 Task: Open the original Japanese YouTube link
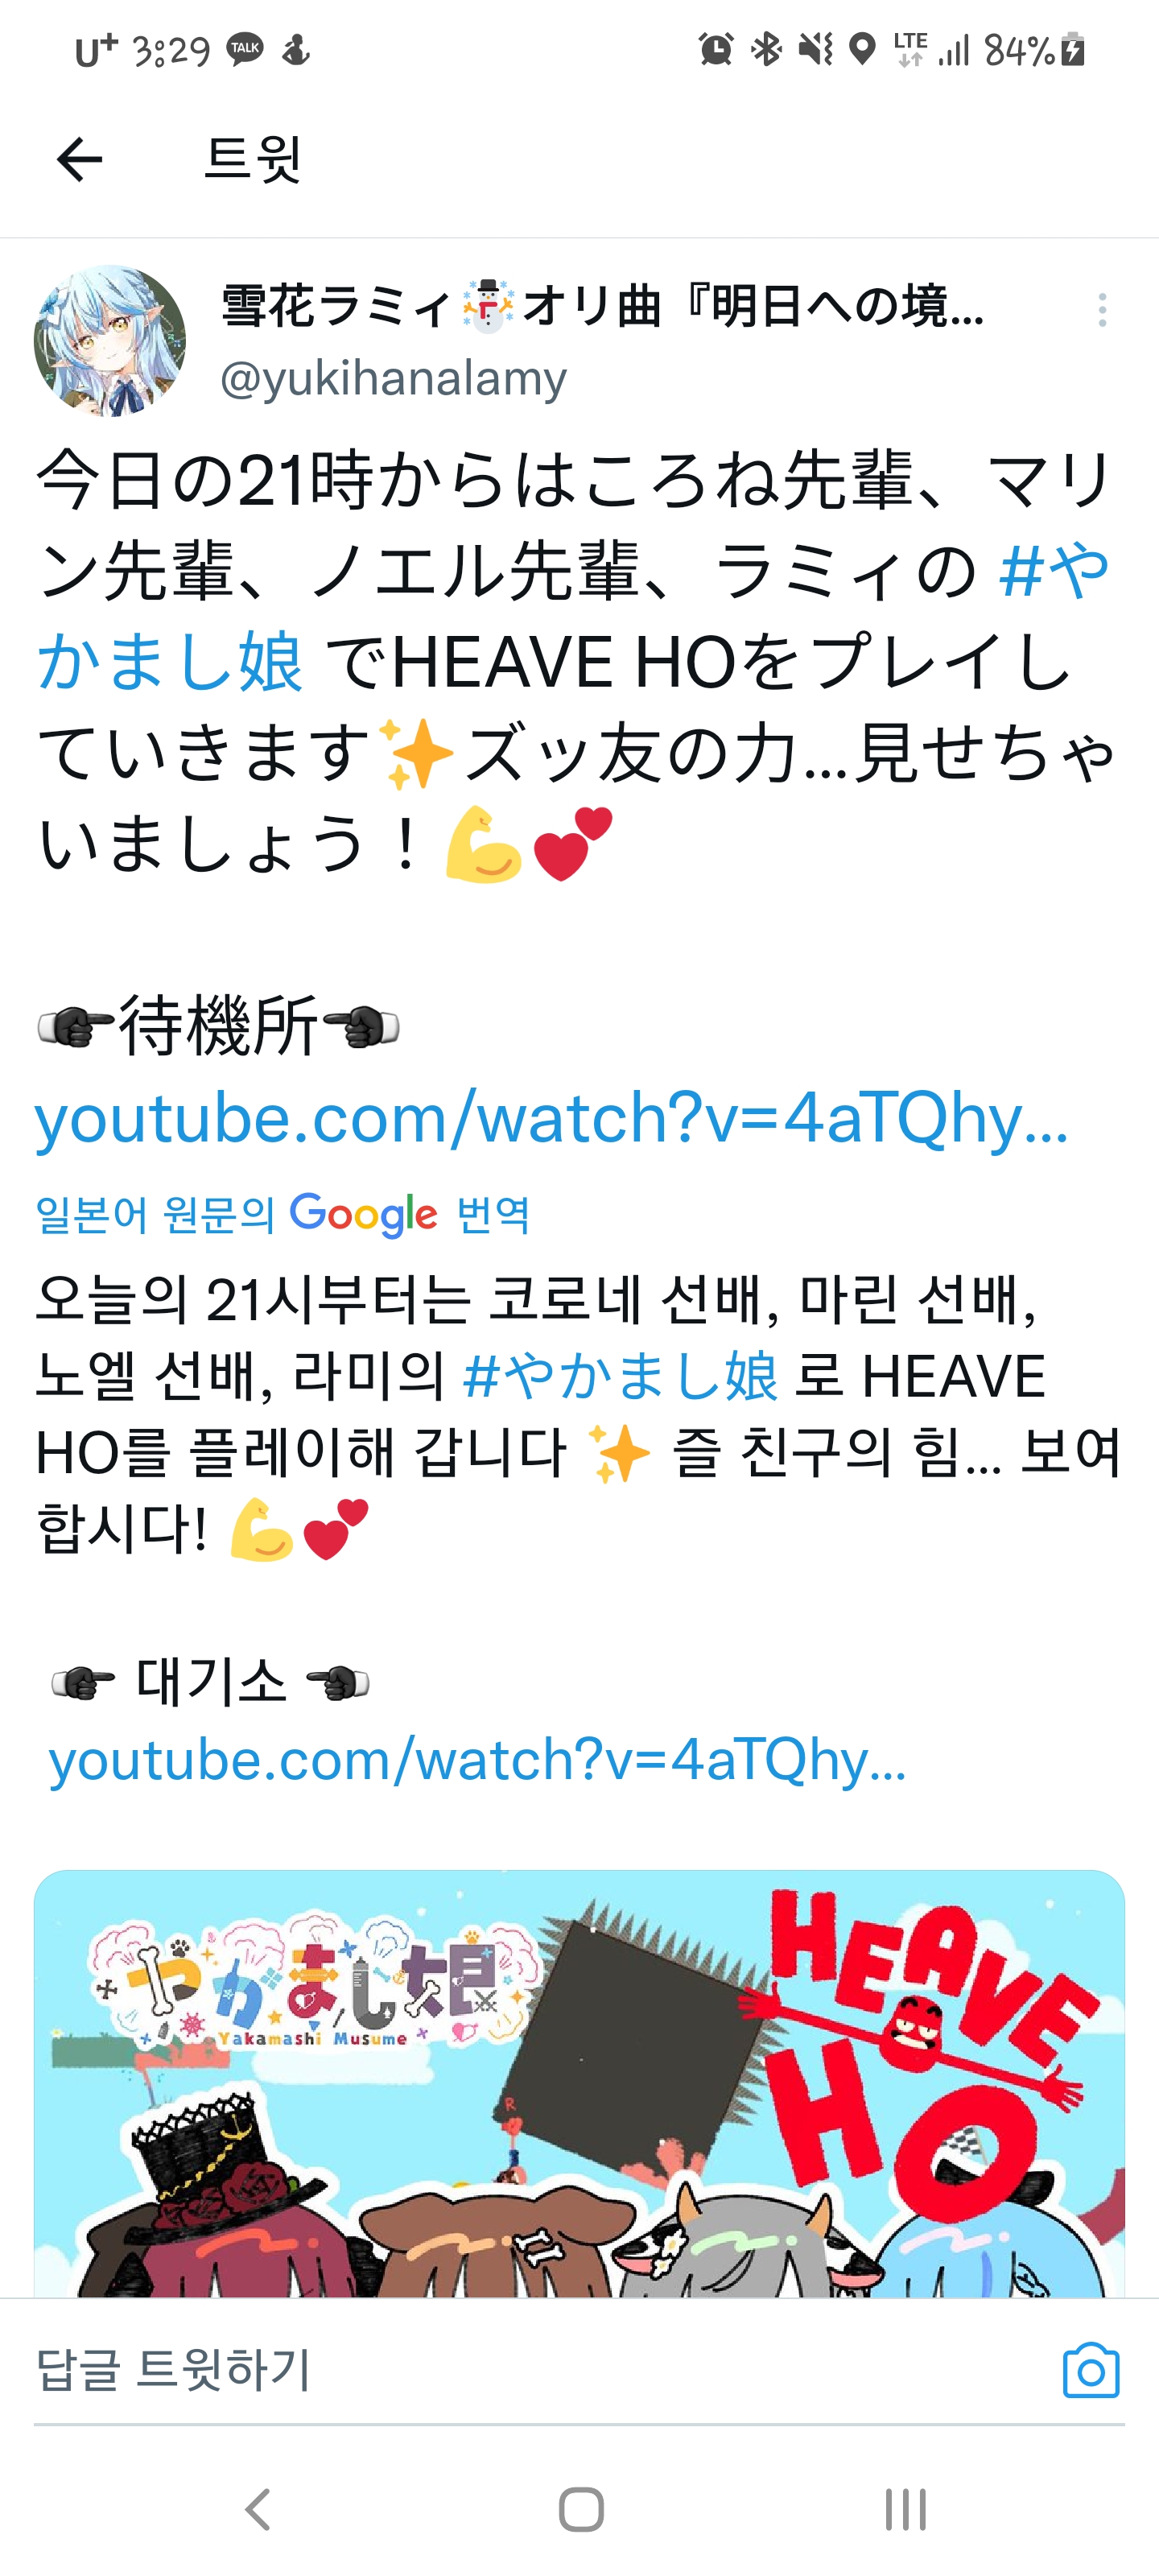tap(552, 1117)
